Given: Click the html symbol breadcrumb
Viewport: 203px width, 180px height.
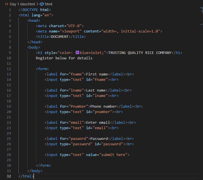Looking at the screenshot, I should [x=48, y=4].
